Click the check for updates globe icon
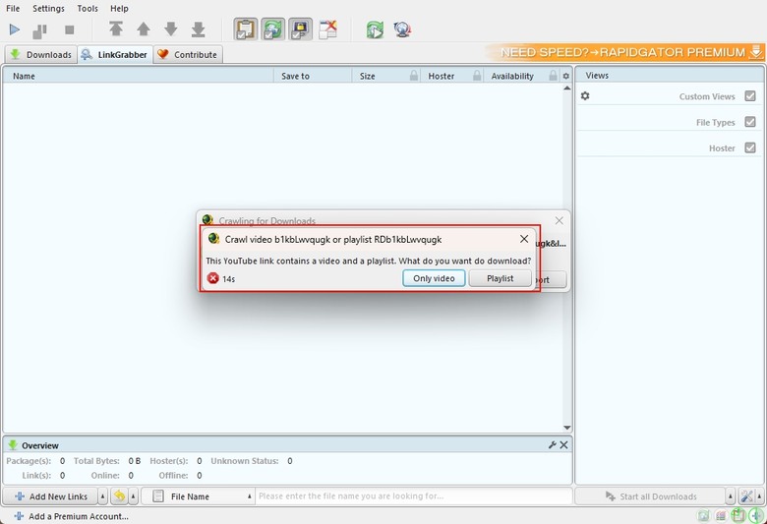The width and height of the screenshot is (767, 524). [x=402, y=29]
